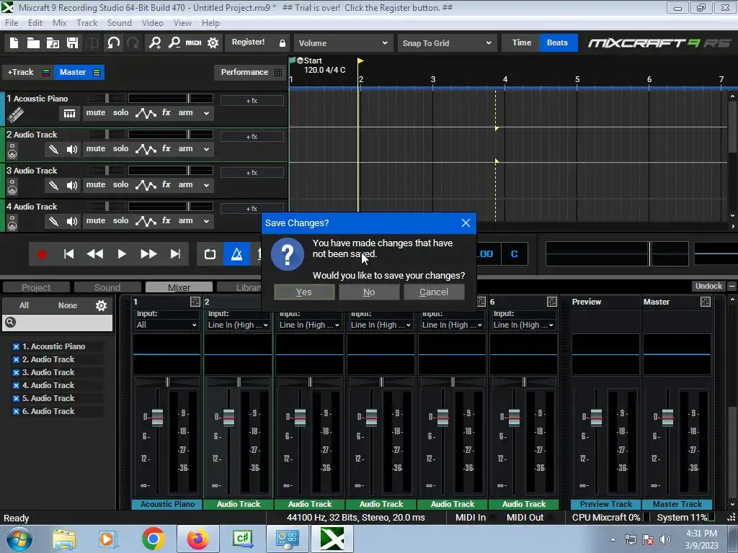This screenshot has width=738, height=553.
Task: Toggle Loop mode button
Action: pos(210,254)
